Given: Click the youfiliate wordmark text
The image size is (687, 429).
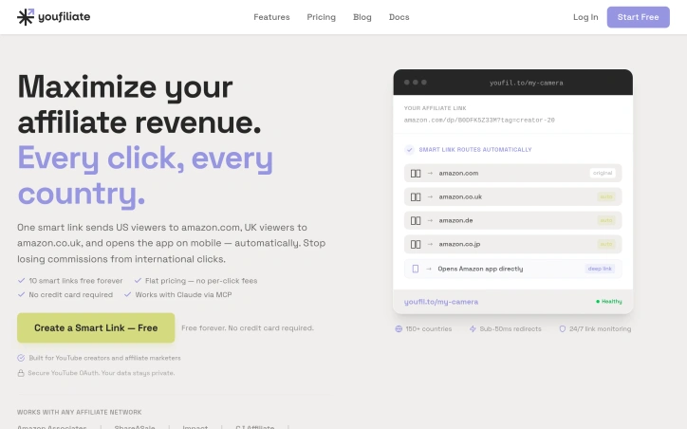Looking at the screenshot, I should pos(64,17).
